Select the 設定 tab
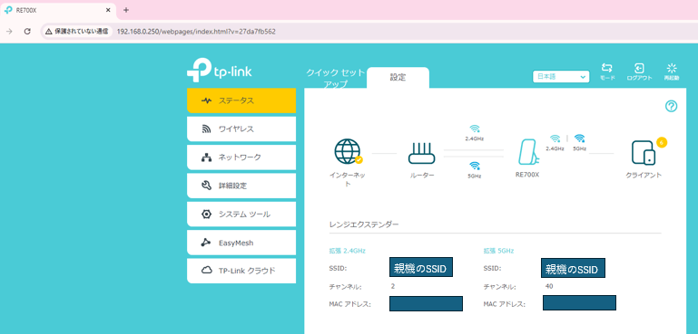 pos(398,77)
